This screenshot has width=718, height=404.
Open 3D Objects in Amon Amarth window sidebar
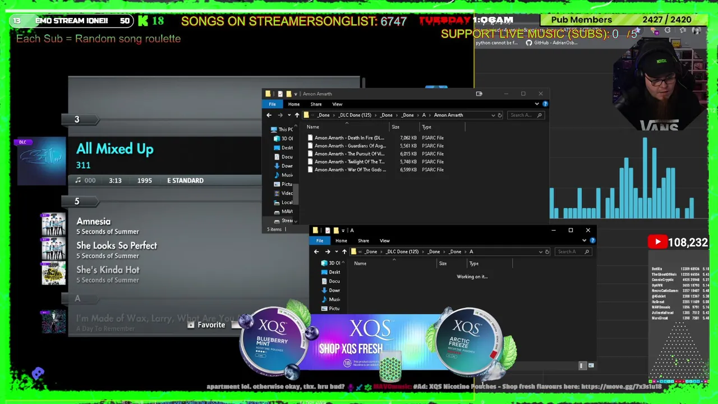(283, 139)
